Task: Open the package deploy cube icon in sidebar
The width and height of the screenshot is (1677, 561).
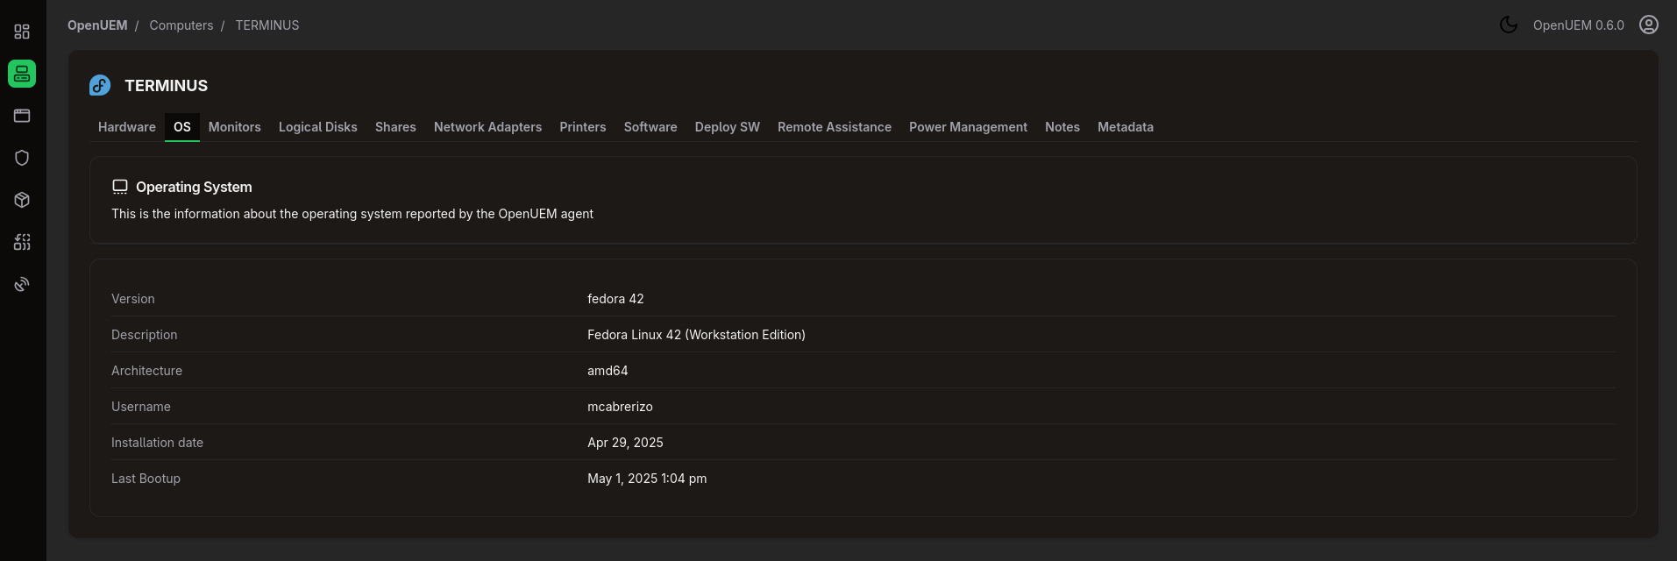Action: pyautogui.click(x=22, y=200)
